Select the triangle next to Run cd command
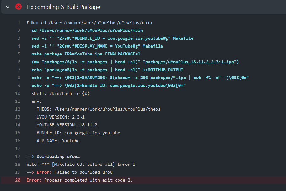The height and width of the screenshot is (191, 286). pos(27,22)
